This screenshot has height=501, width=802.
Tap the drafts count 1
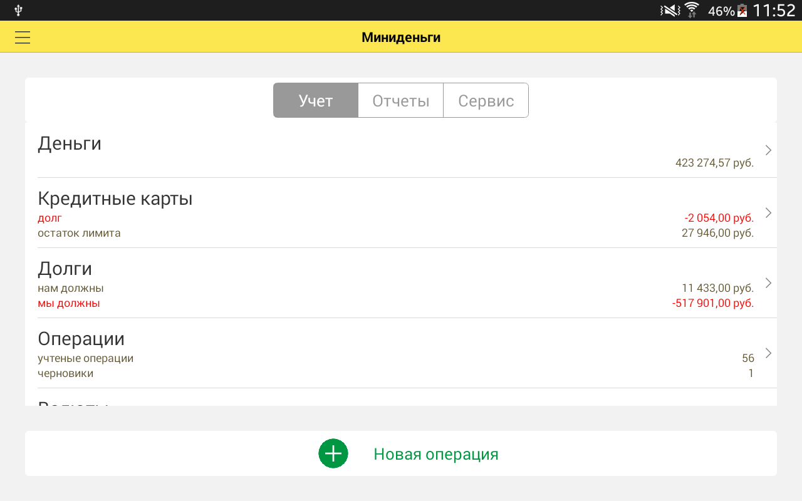pyautogui.click(x=751, y=373)
